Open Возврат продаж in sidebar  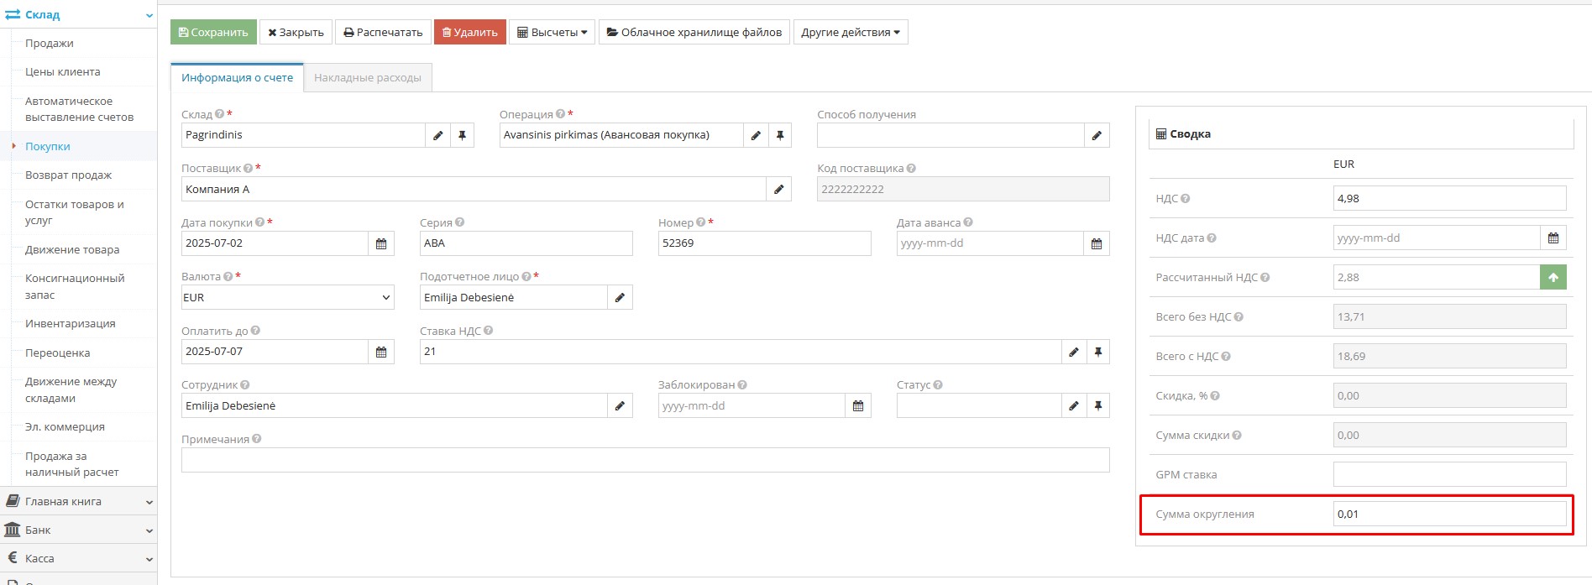coord(68,175)
